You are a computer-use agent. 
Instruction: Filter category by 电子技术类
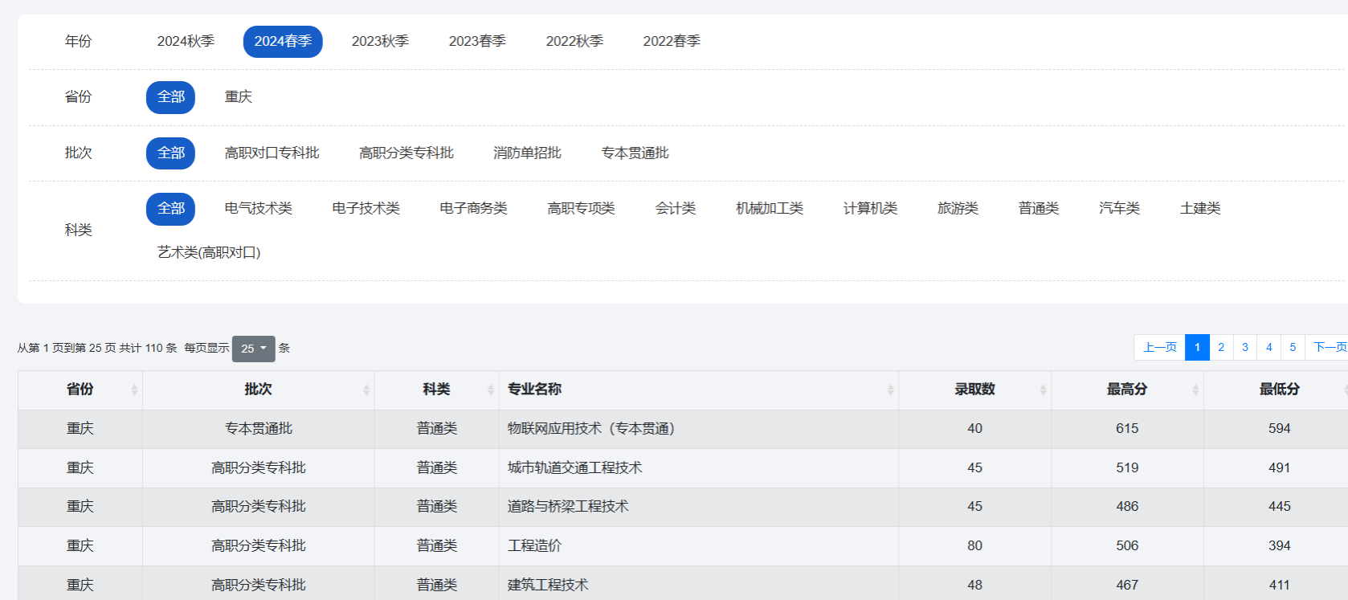[x=366, y=209]
